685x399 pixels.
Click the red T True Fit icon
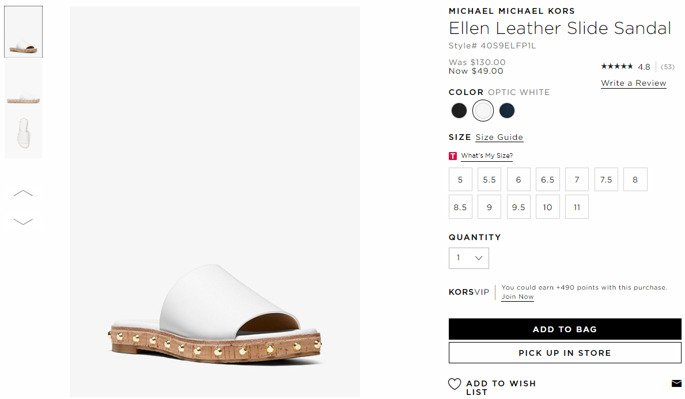453,156
